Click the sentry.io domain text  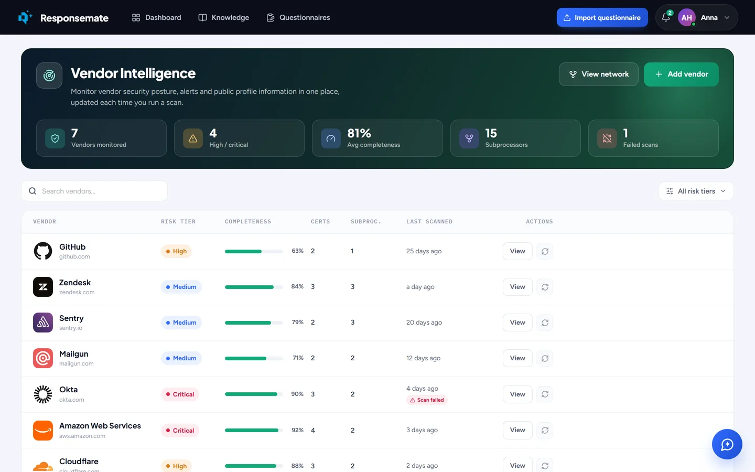(x=71, y=328)
